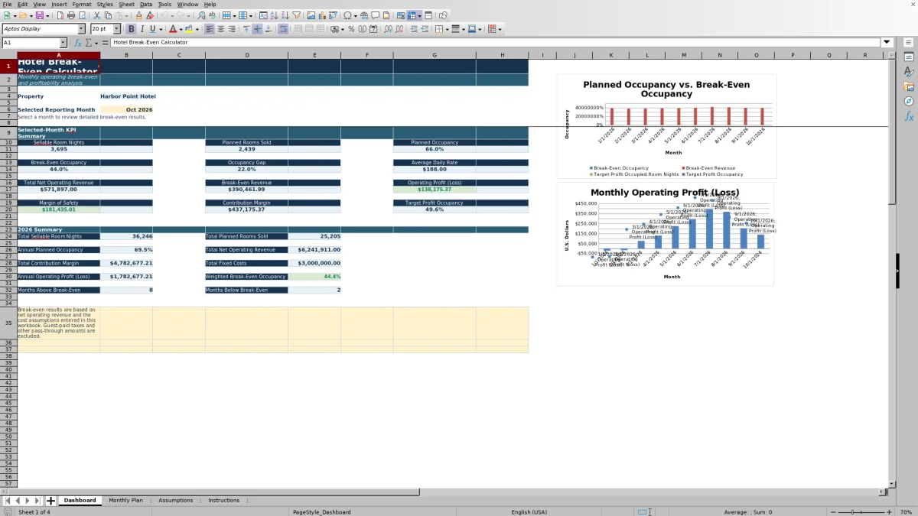The width and height of the screenshot is (918, 516).
Task: Click the Print icon in toolbar
Action: [x=71, y=15]
